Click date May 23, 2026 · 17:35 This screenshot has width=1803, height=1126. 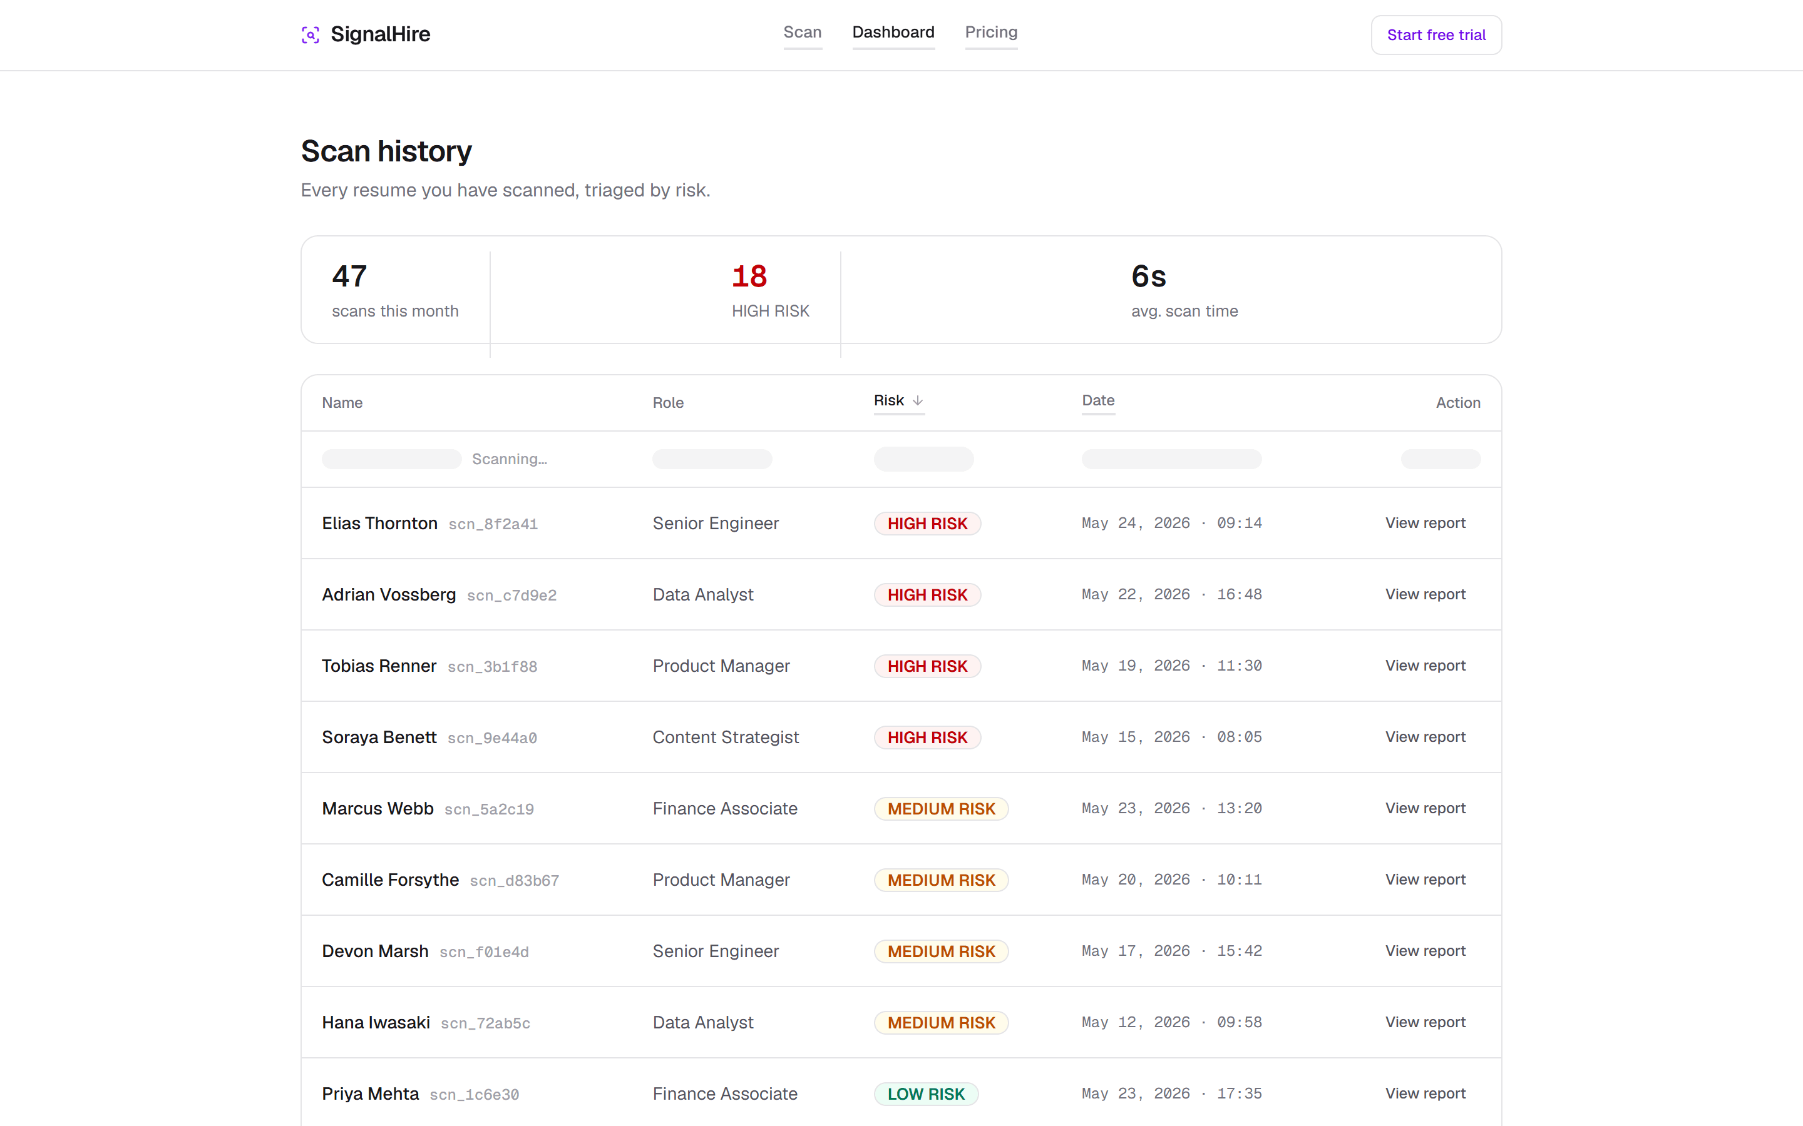point(1172,1093)
